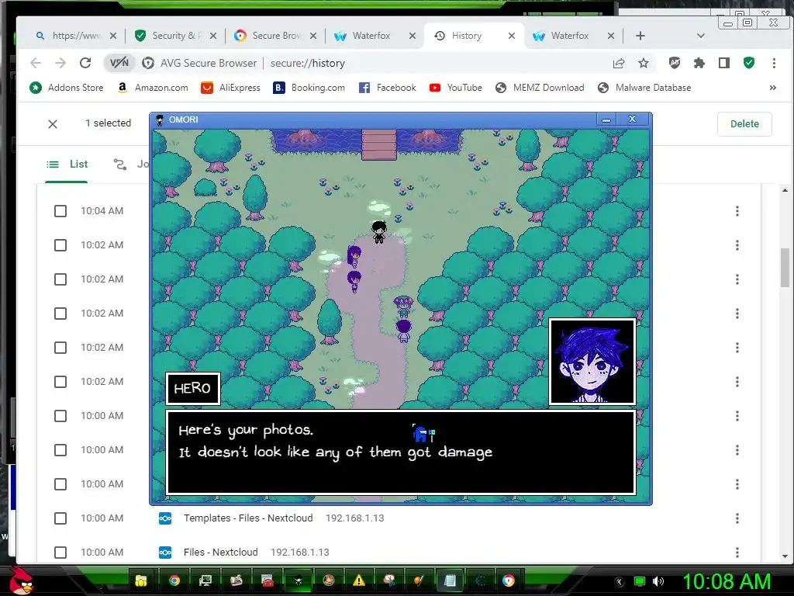The image size is (794, 596).
Task: Tick the checkbox beside Files - Nextcloud
Action: (60, 552)
